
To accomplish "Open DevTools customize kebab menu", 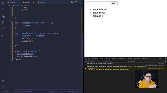I will (x=163, y=59).
